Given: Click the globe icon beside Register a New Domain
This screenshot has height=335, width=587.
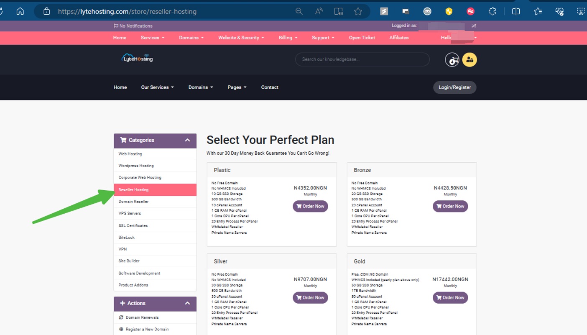Looking at the screenshot, I should tap(121, 329).
